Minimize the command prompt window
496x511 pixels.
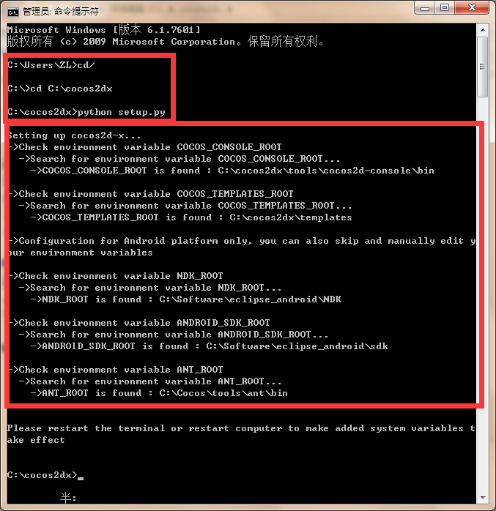click(x=425, y=8)
